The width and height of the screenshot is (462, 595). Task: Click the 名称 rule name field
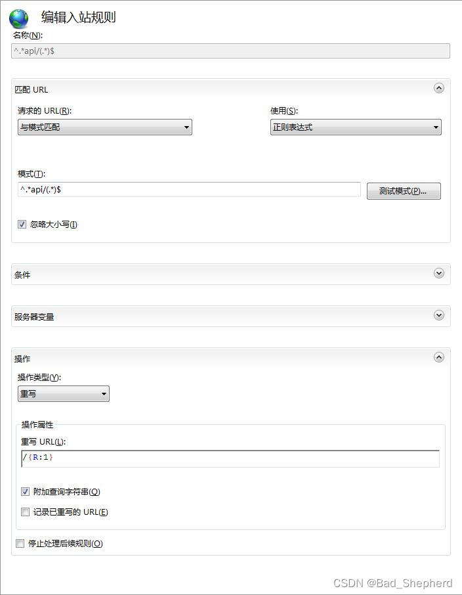click(230, 51)
